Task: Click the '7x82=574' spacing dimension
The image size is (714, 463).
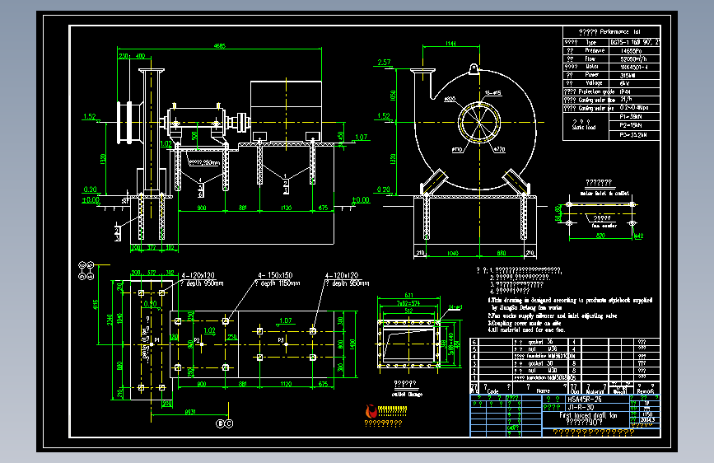Action: (408, 303)
